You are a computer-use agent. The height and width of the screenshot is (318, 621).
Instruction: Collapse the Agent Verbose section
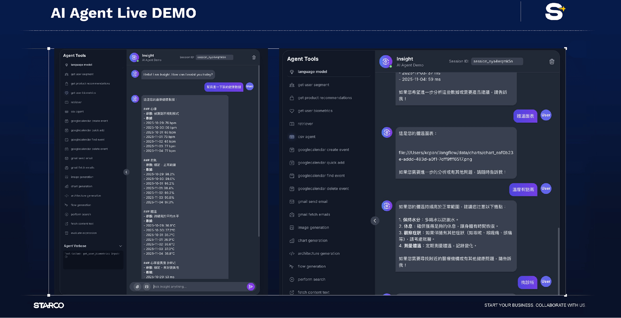click(x=120, y=246)
